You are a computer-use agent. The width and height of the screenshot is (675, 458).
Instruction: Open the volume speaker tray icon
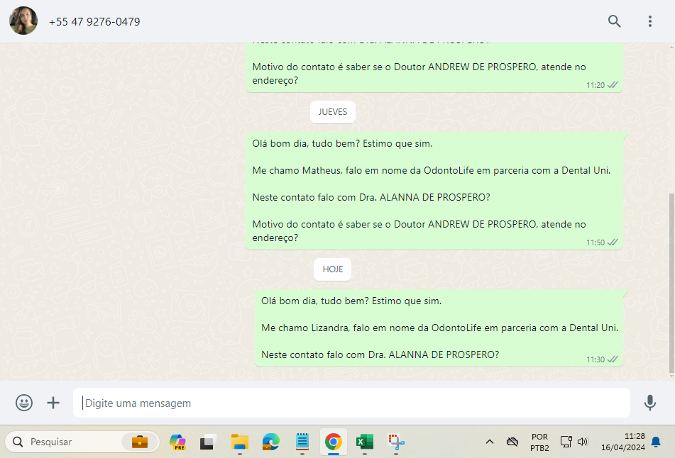(583, 442)
